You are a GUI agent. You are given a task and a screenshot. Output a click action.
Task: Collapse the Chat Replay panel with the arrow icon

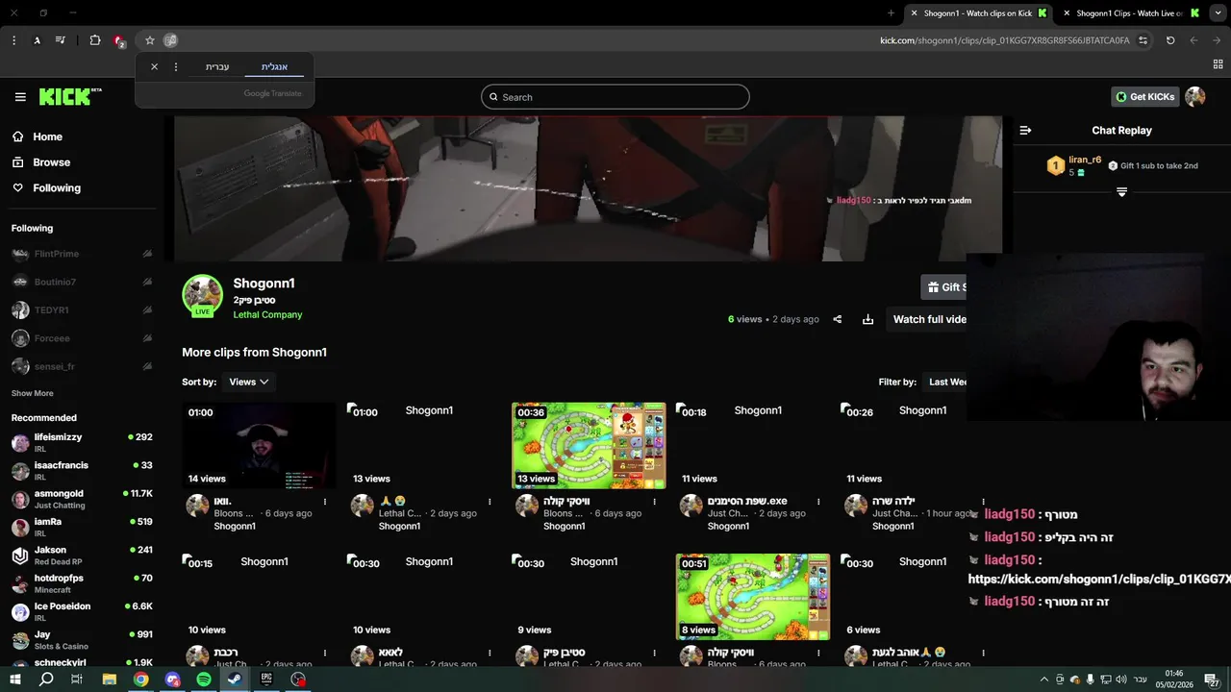point(1025,130)
